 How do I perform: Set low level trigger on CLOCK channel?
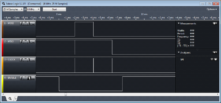tap(33, 60)
